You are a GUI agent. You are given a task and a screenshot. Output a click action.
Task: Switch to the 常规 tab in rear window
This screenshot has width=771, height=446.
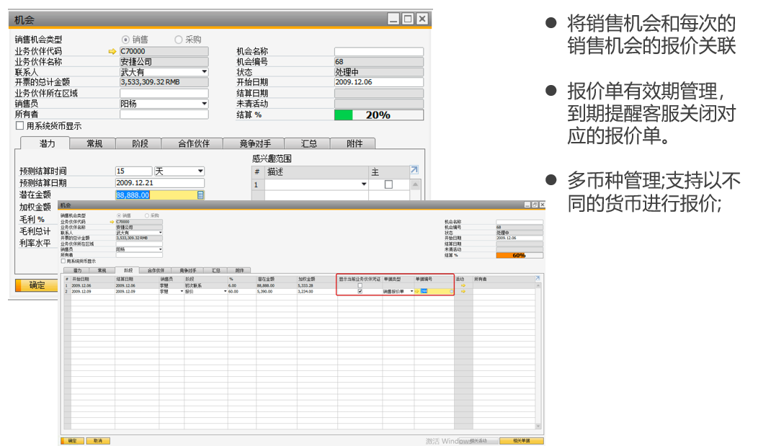coord(94,143)
